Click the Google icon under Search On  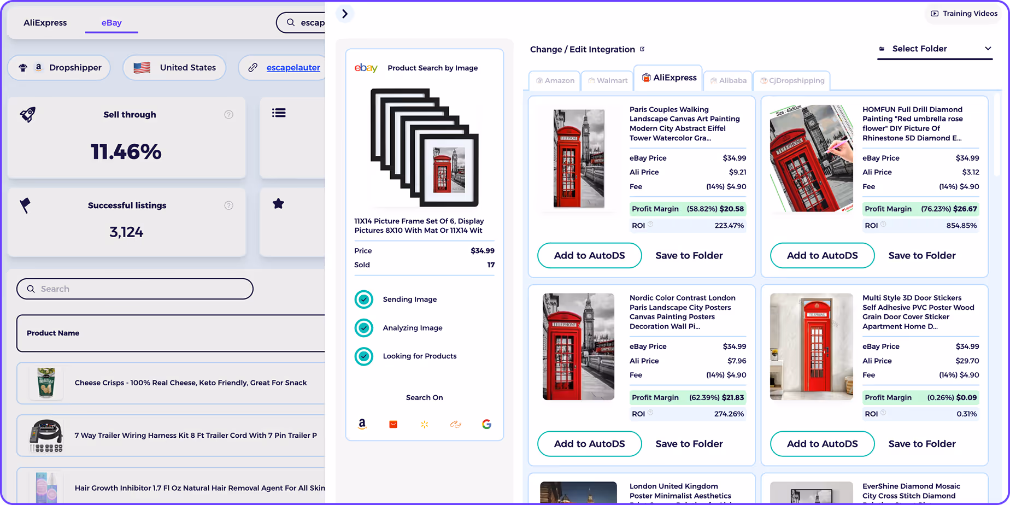tap(486, 424)
